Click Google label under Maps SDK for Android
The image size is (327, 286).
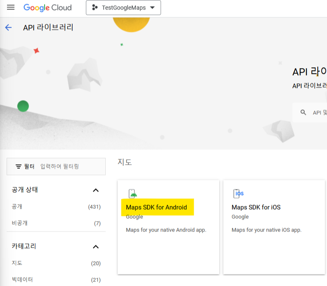(x=135, y=217)
